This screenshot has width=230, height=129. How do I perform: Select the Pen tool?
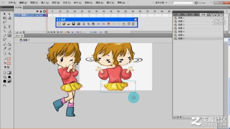point(5,27)
